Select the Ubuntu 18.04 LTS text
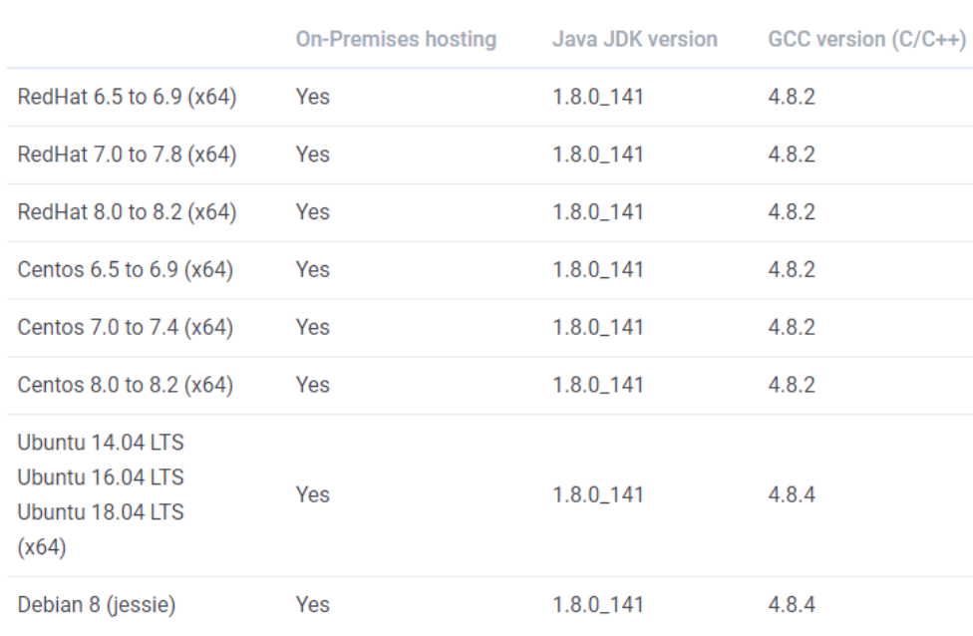973x636 pixels. coord(101,512)
